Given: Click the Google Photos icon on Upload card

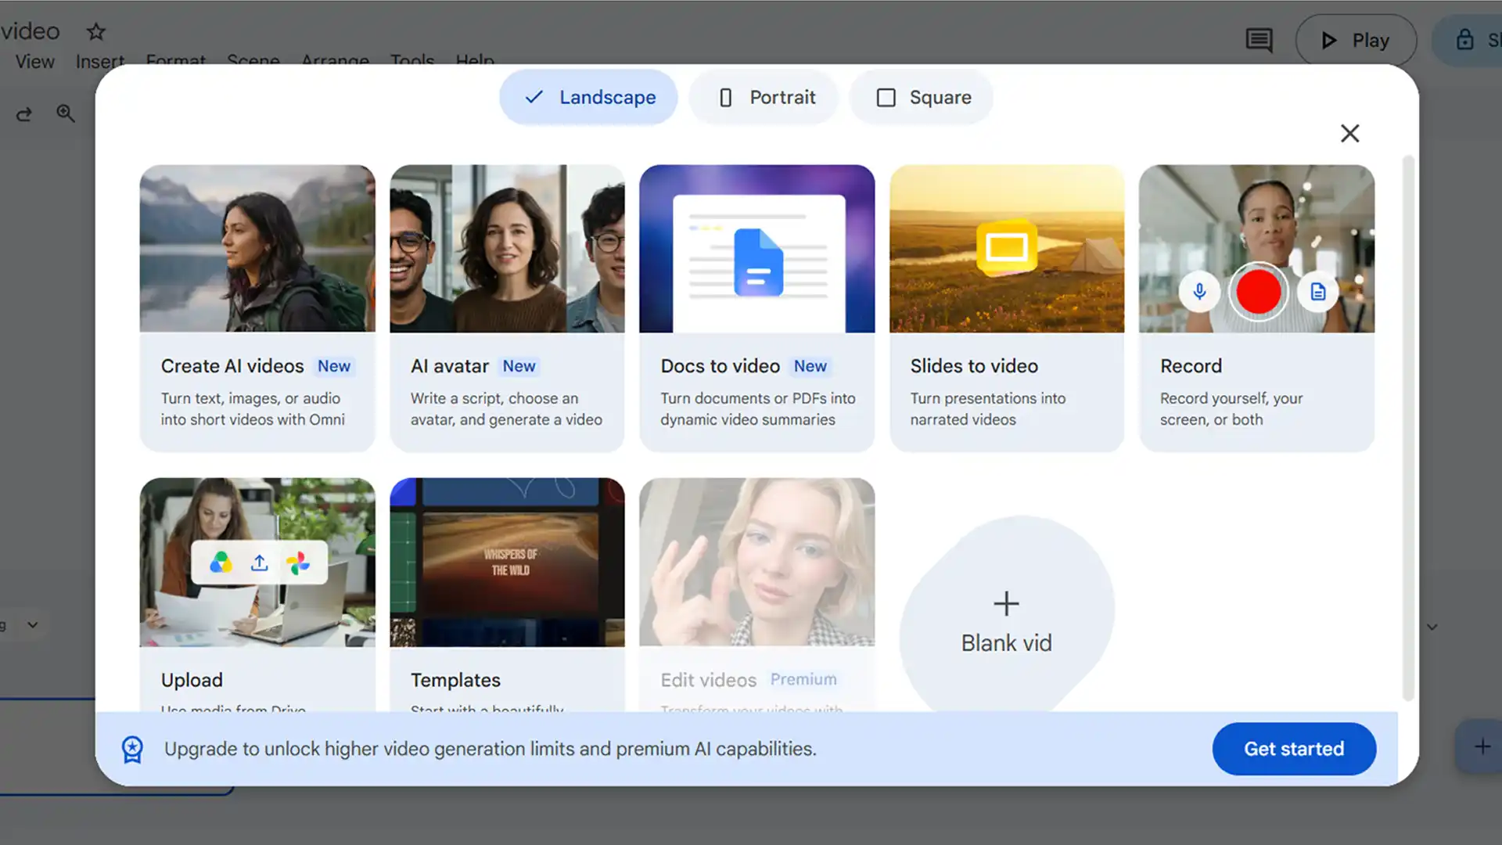Looking at the screenshot, I should tap(298, 563).
